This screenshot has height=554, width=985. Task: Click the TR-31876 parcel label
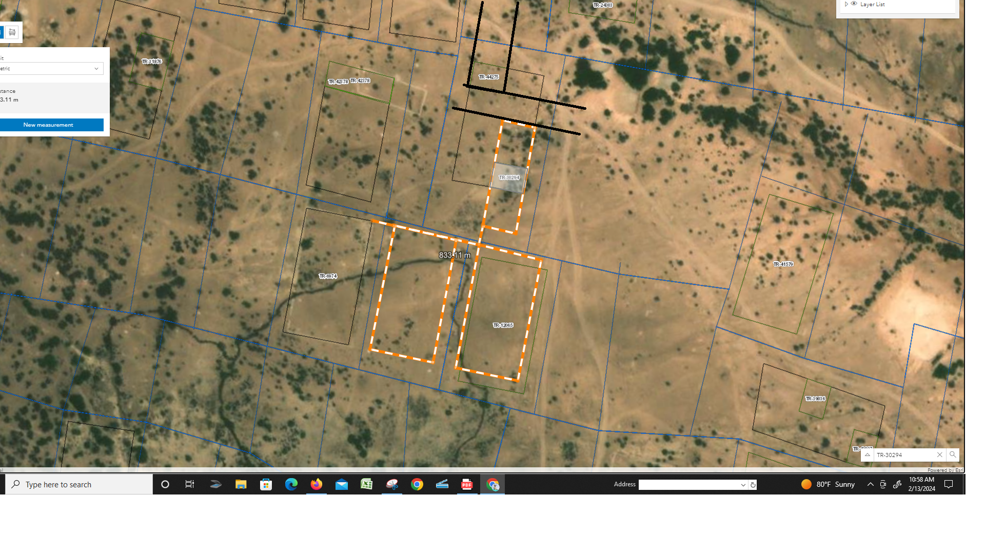coord(152,62)
